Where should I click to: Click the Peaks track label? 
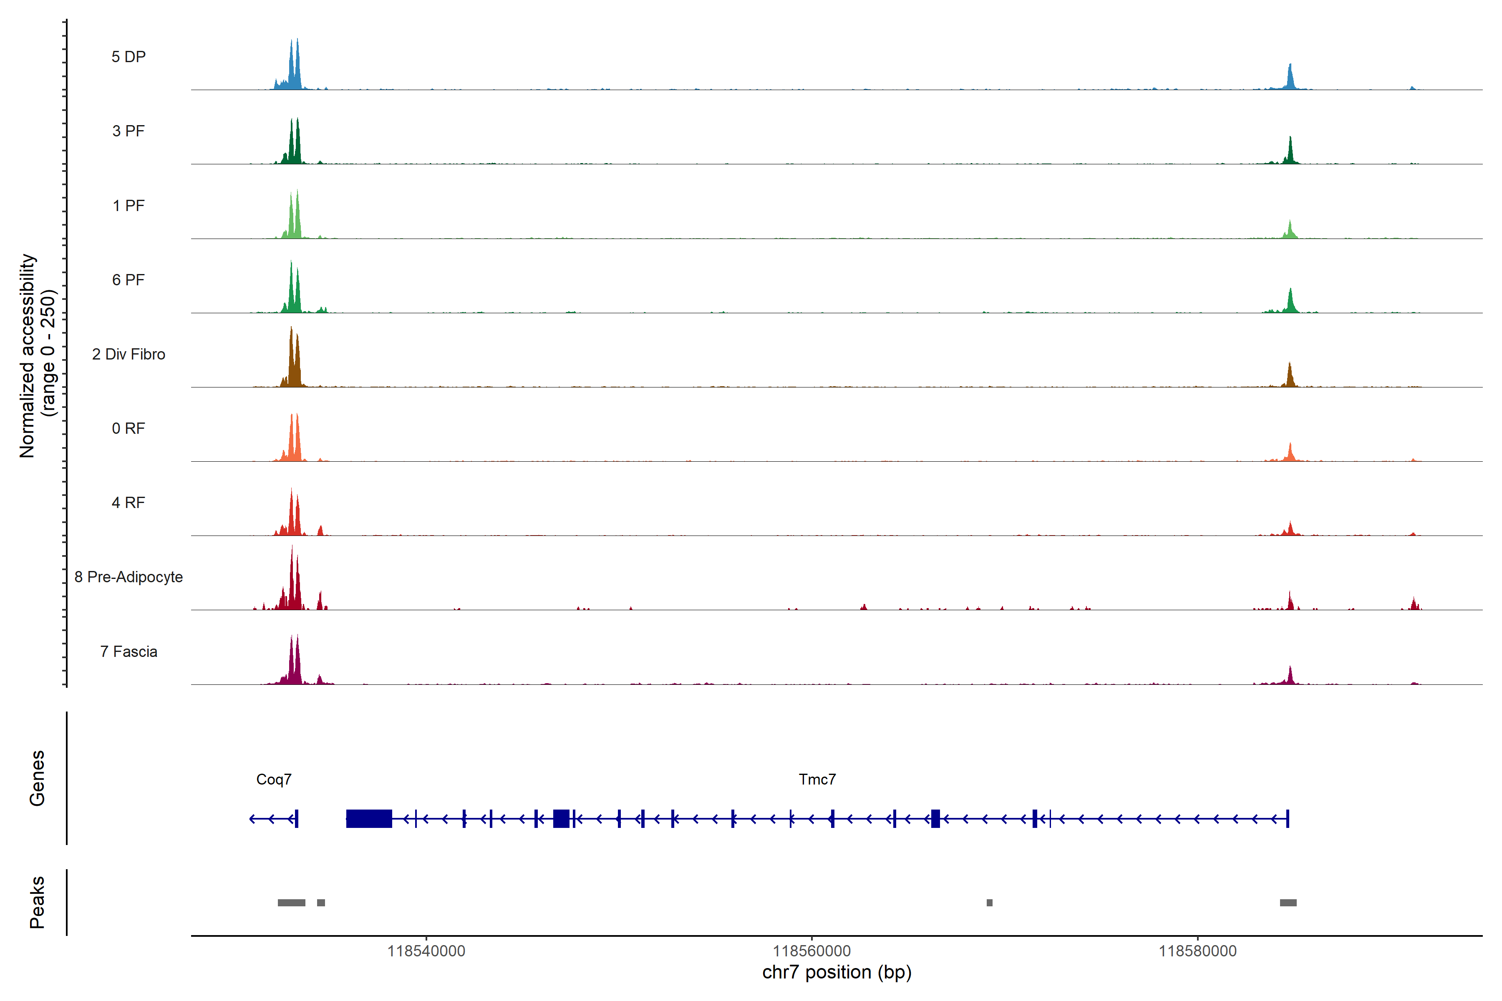click(37, 902)
